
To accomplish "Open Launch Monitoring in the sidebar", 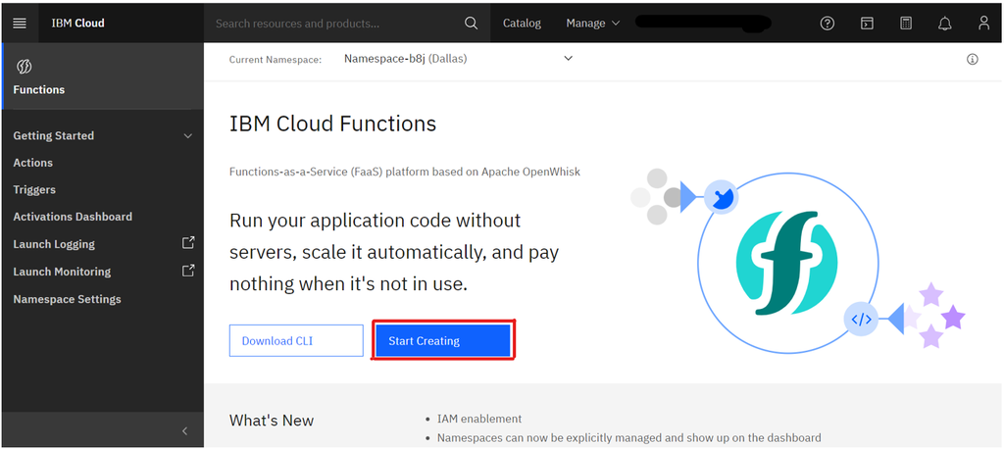I will pos(62,272).
